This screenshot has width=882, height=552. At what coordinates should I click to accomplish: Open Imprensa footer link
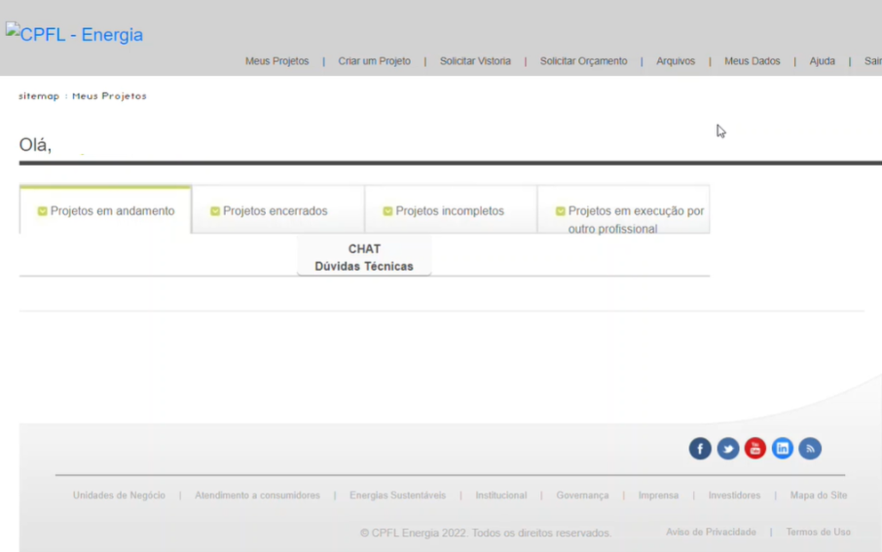pyautogui.click(x=658, y=496)
